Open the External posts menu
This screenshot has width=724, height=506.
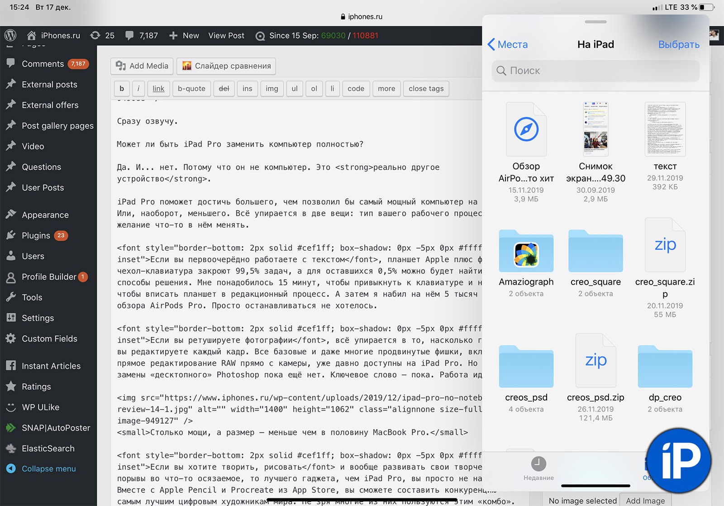click(48, 84)
